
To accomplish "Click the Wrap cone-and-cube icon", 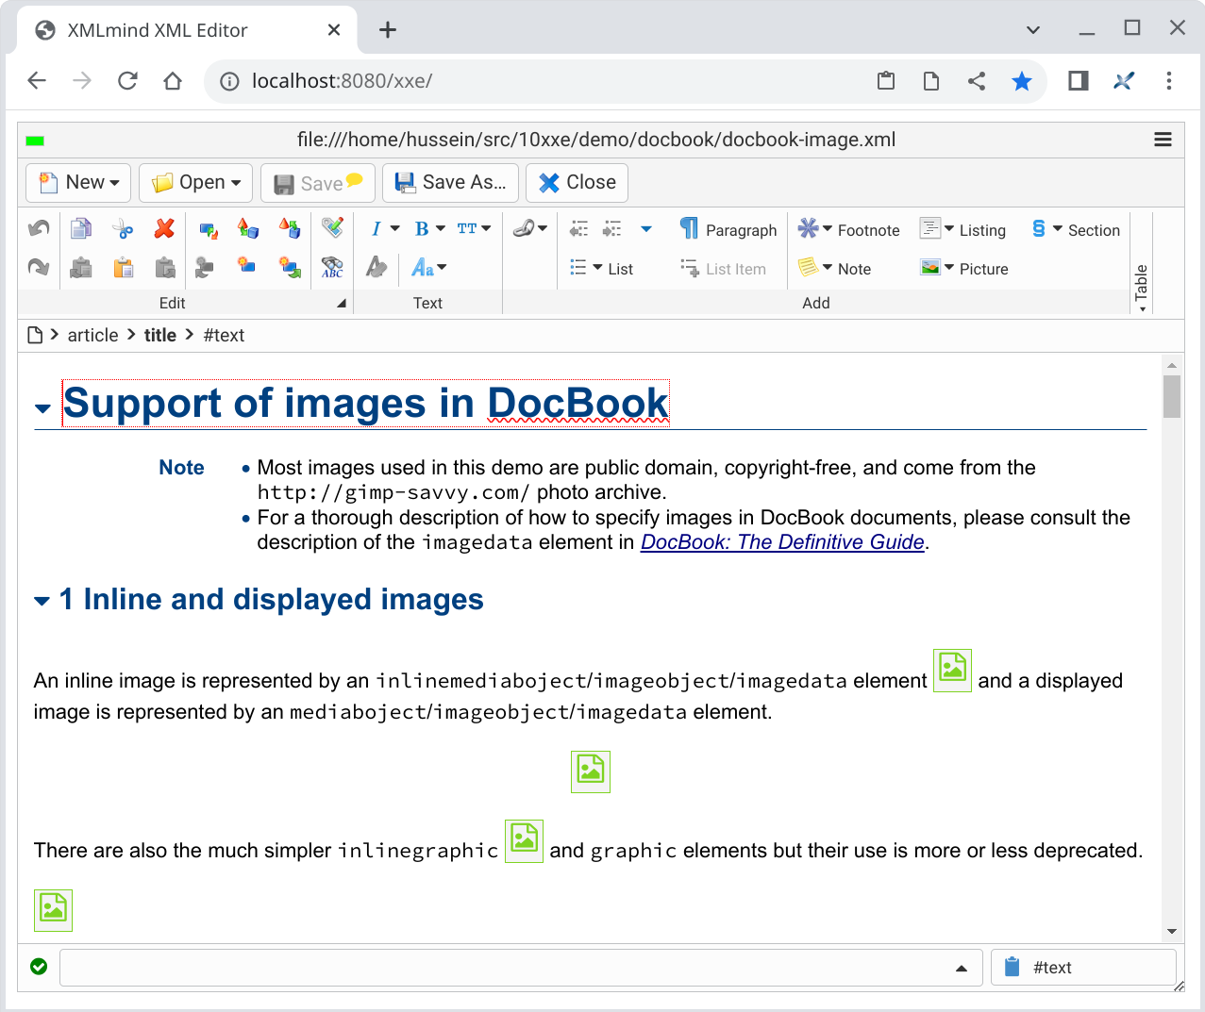I will pos(290,228).
